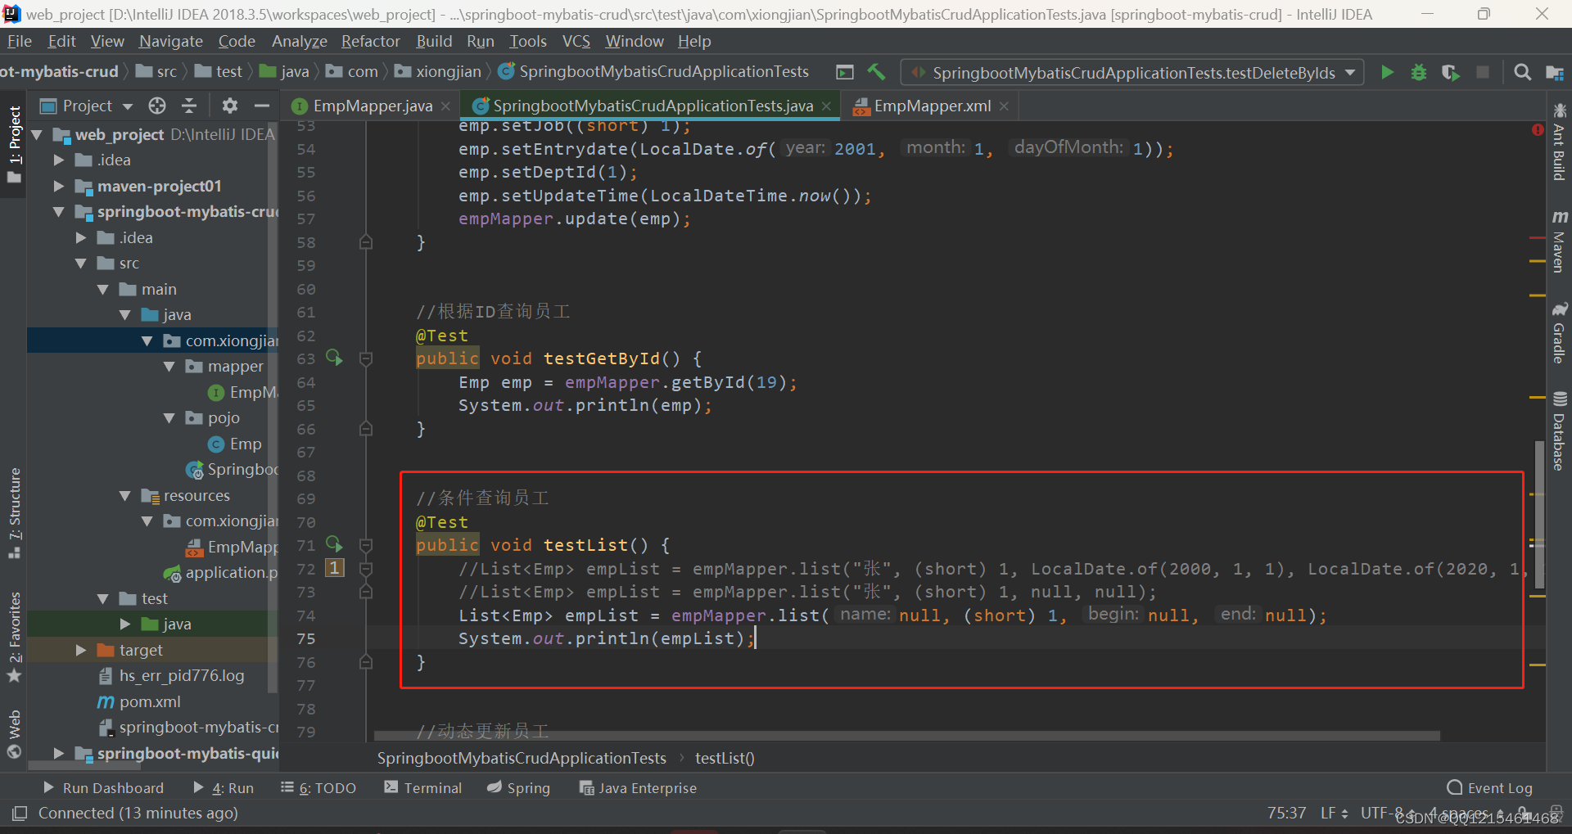Build project with hammer icon
Screen dimensions: 1572x834
pyautogui.click(x=877, y=72)
